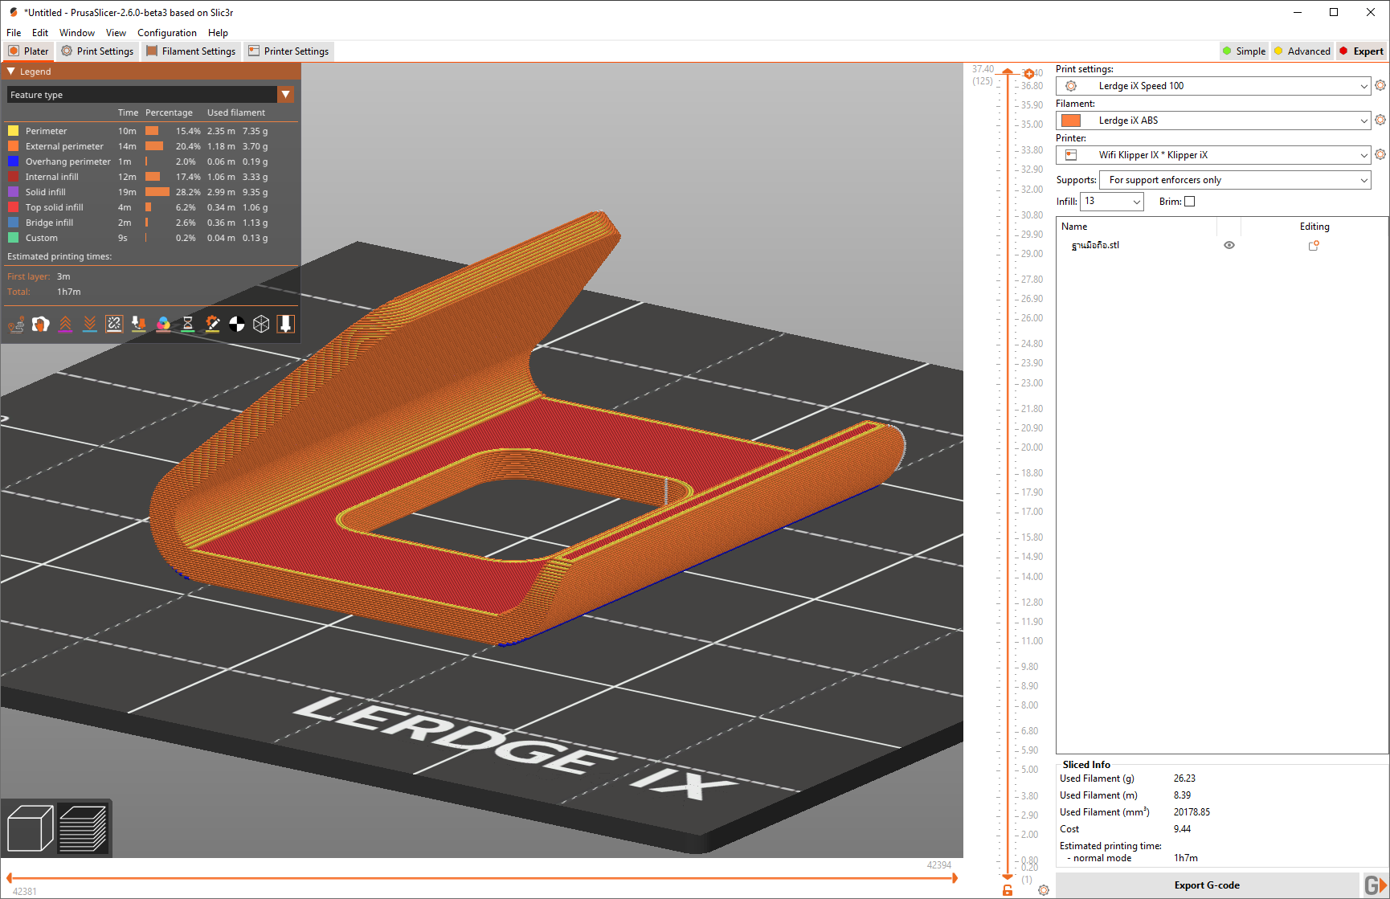The height and width of the screenshot is (899, 1390).
Task: Select Expert mode
Action: [x=1361, y=51]
